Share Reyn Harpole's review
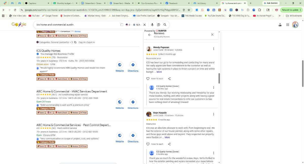Viewport: 304px width, 164px height. click(x=169, y=144)
